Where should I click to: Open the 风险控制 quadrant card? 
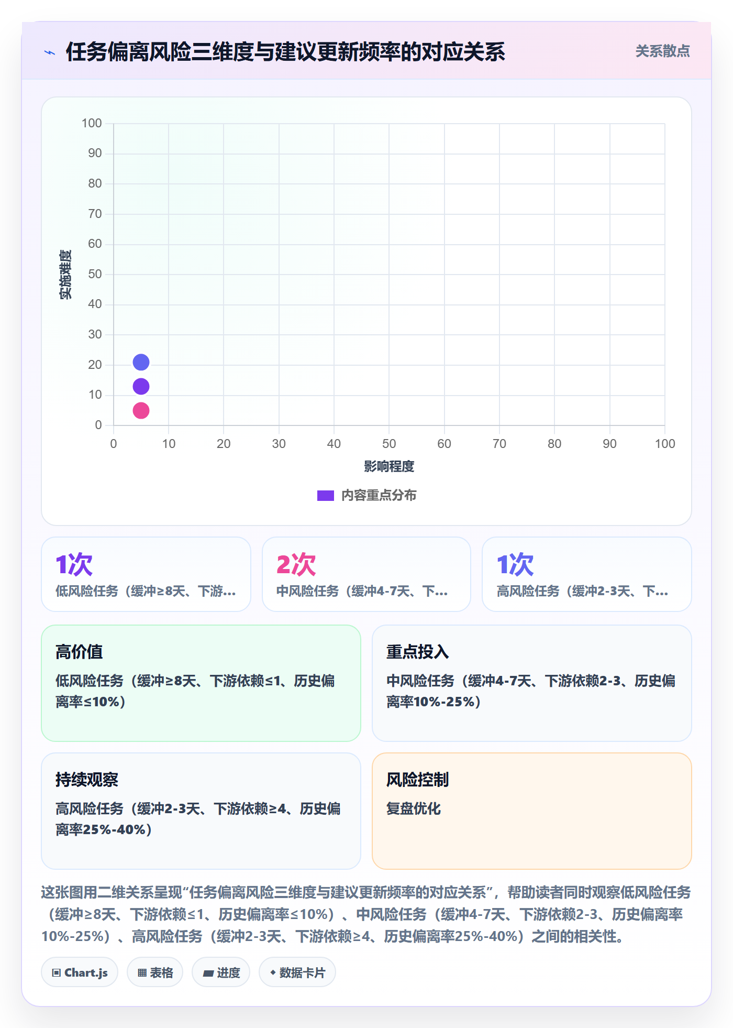[532, 811]
